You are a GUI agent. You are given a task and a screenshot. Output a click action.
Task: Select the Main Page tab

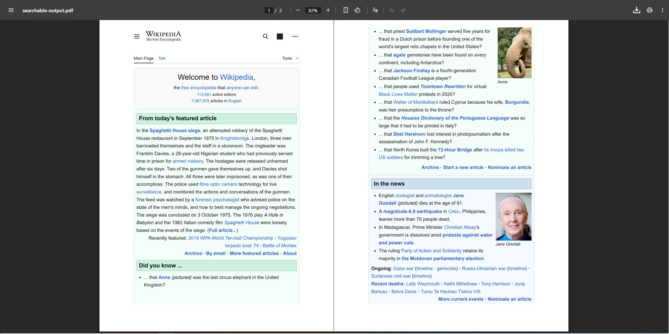(x=143, y=58)
